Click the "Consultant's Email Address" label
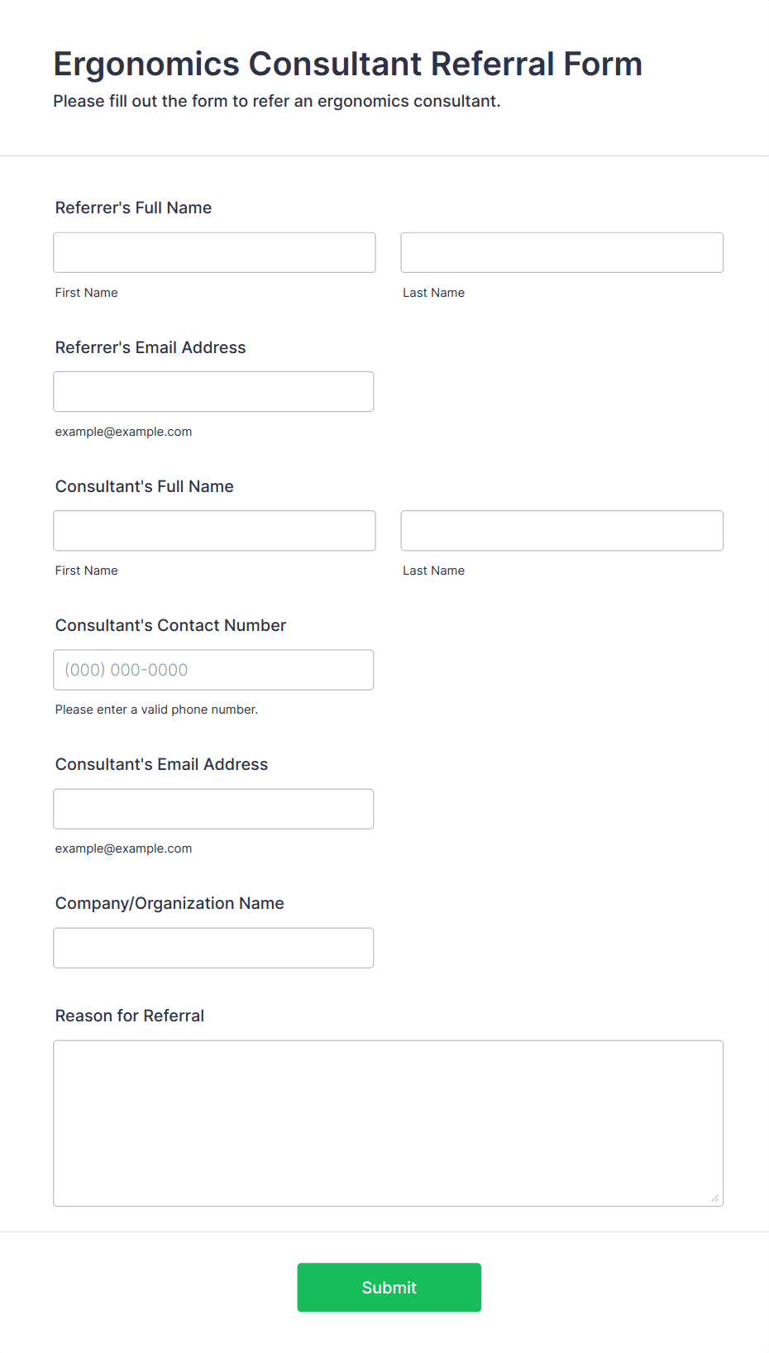 pos(161,764)
